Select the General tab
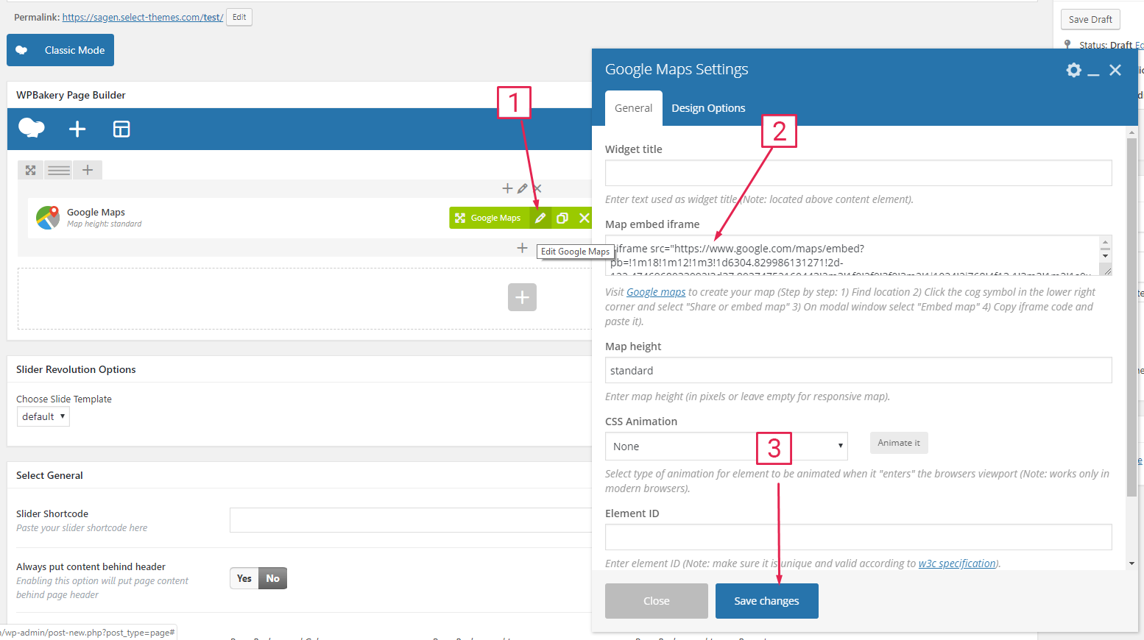 [x=633, y=108]
